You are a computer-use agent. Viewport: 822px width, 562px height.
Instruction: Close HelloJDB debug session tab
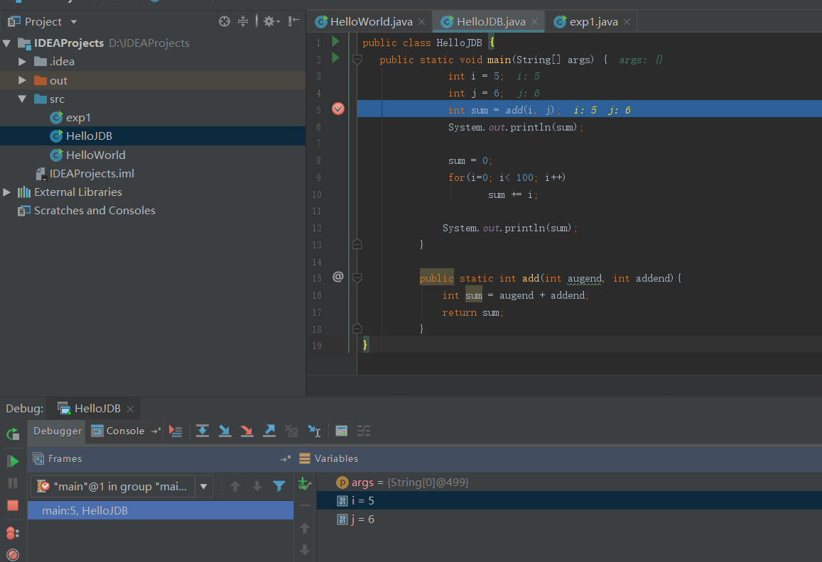point(130,409)
